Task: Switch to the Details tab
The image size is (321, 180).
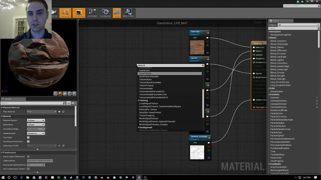Action: click(x=13, y=99)
